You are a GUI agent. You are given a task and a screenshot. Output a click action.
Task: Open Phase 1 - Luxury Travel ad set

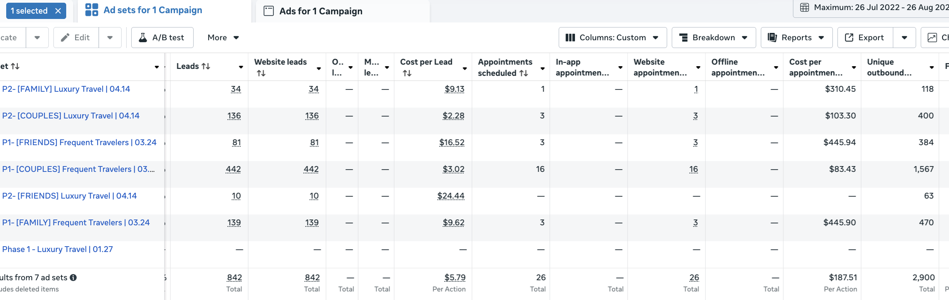coord(58,249)
